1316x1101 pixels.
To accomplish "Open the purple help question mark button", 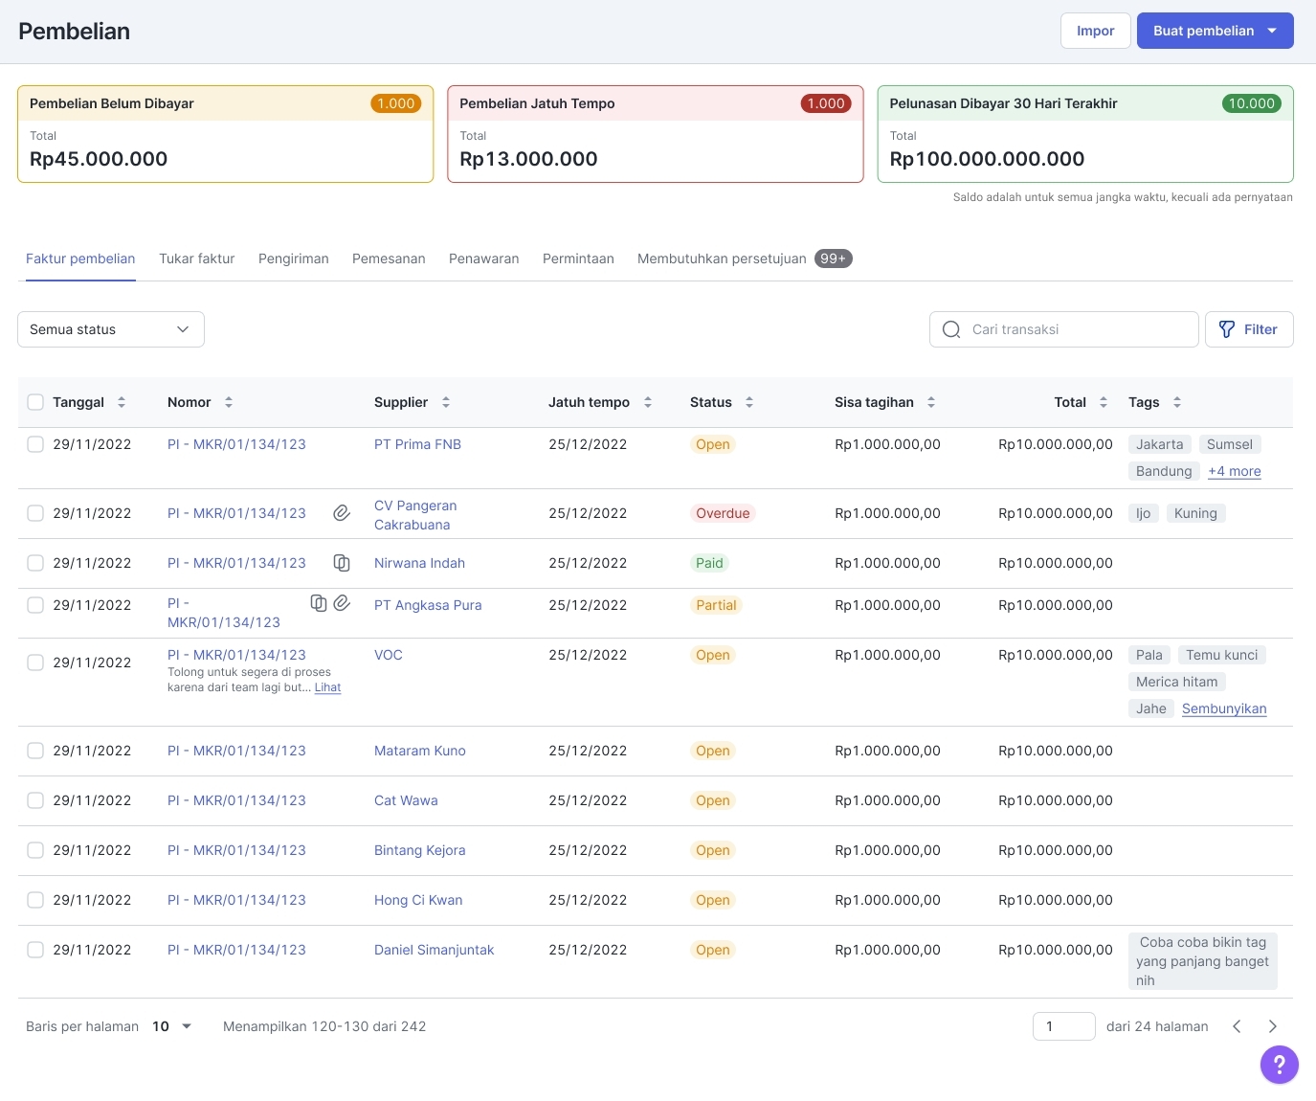I will click(x=1279, y=1065).
